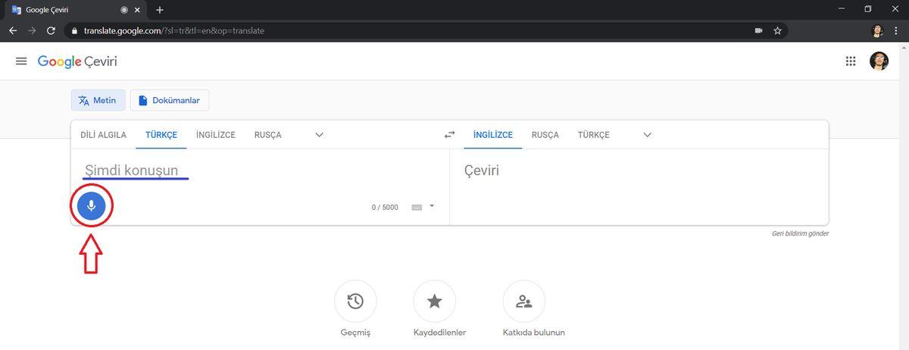Minimize the browser window
This screenshot has height=350, width=909.
tap(842, 9)
